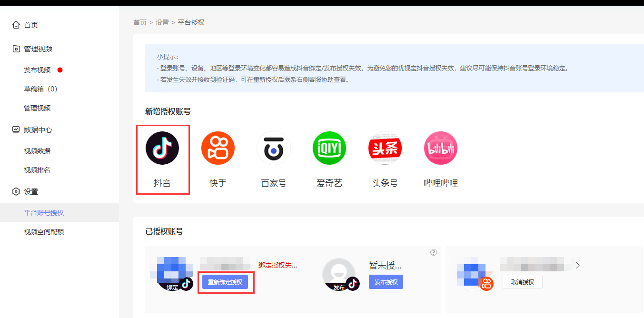Click 平台授权 in the breadcrumb

tap(191, 22)
